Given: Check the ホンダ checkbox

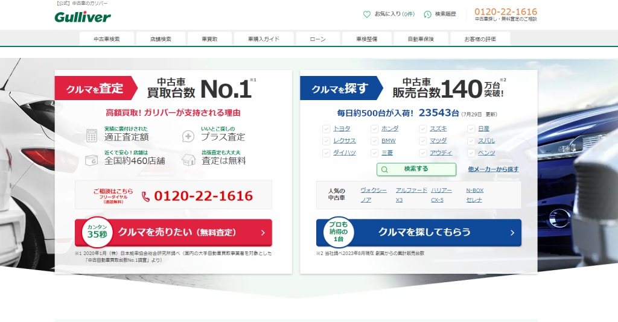Looking at the screenshot, I should pos(374,128).
